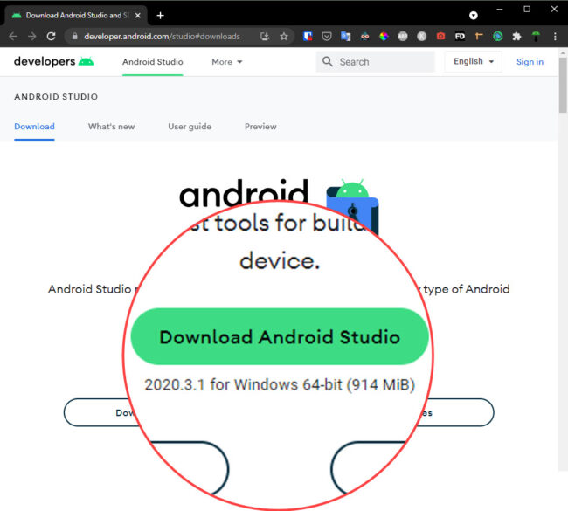Open a new browser tab

[x=161, y=16]
